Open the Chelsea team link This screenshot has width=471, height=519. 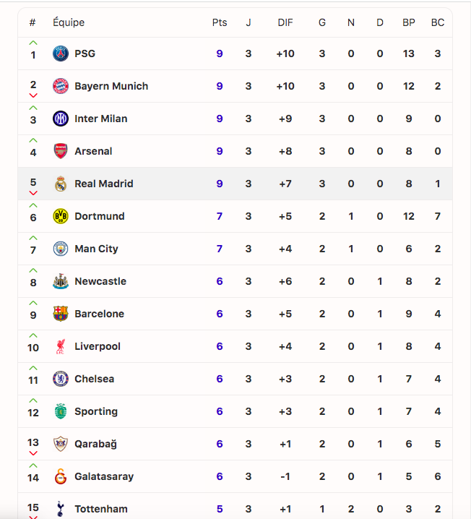[94, 379]
